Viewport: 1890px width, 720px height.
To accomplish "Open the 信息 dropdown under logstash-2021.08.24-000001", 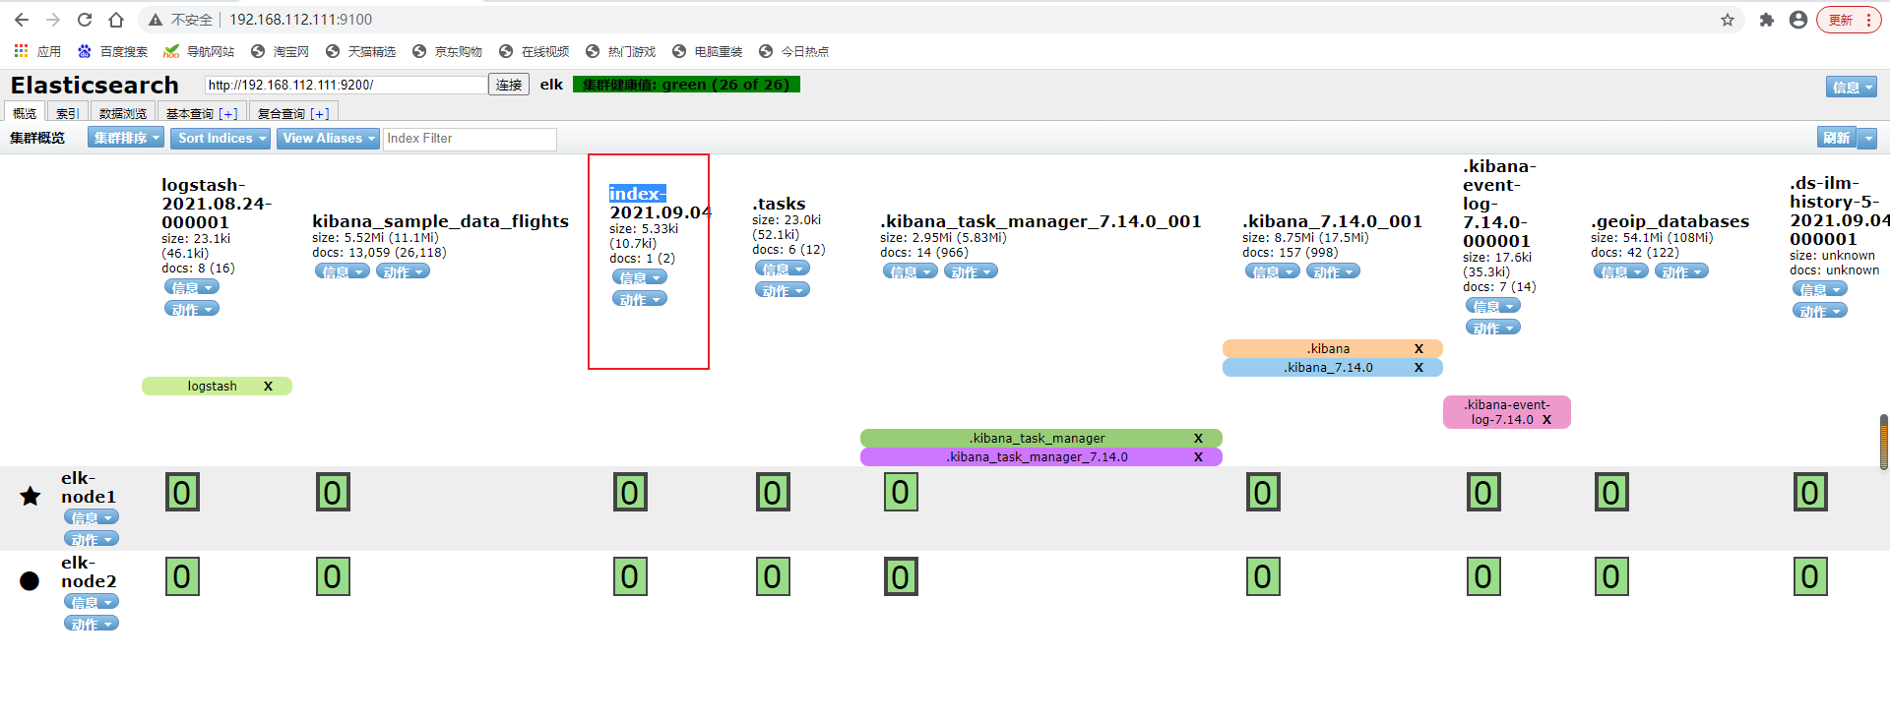I will point(192,287).
